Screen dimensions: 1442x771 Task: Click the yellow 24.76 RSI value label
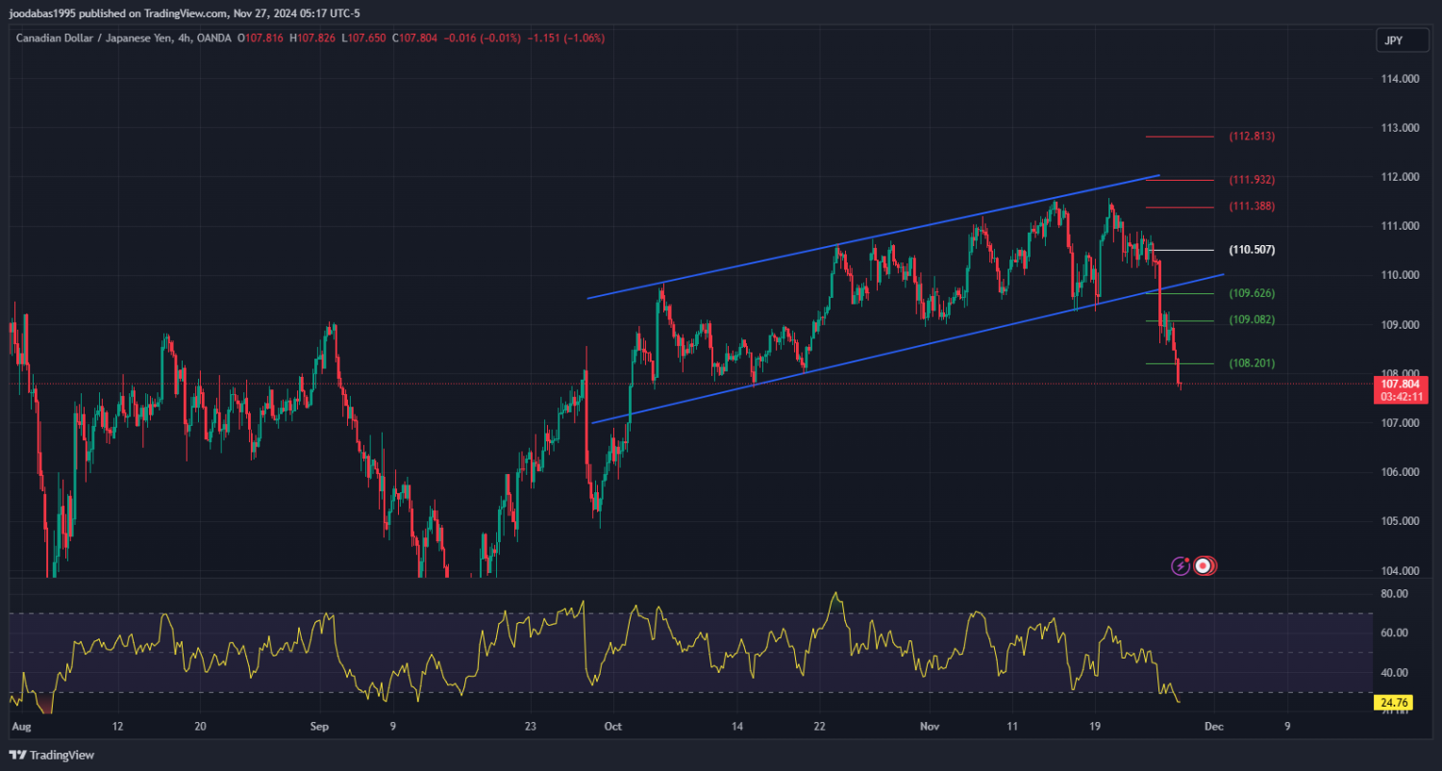tap(1392, 703)
